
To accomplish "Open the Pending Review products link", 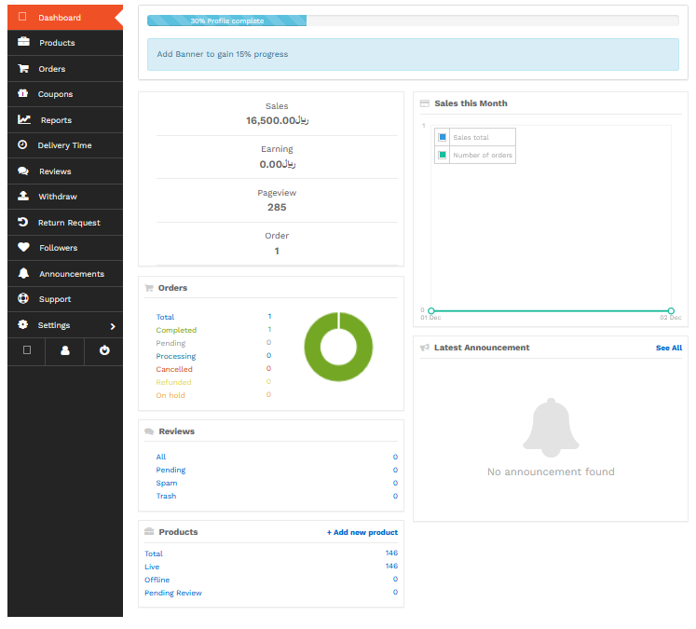I will click(173, 593).
